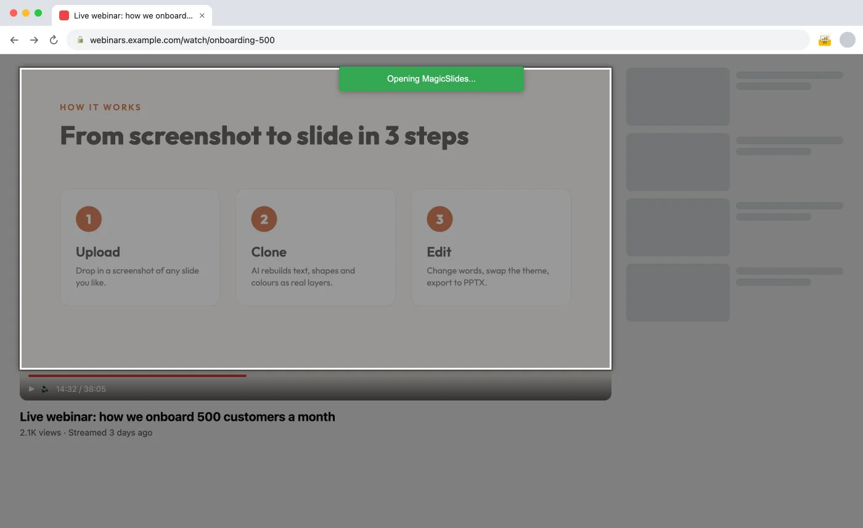This screenshot has height=528, width=863.
Task: Close the Live webinar browser tab
Action: [202, 15]
